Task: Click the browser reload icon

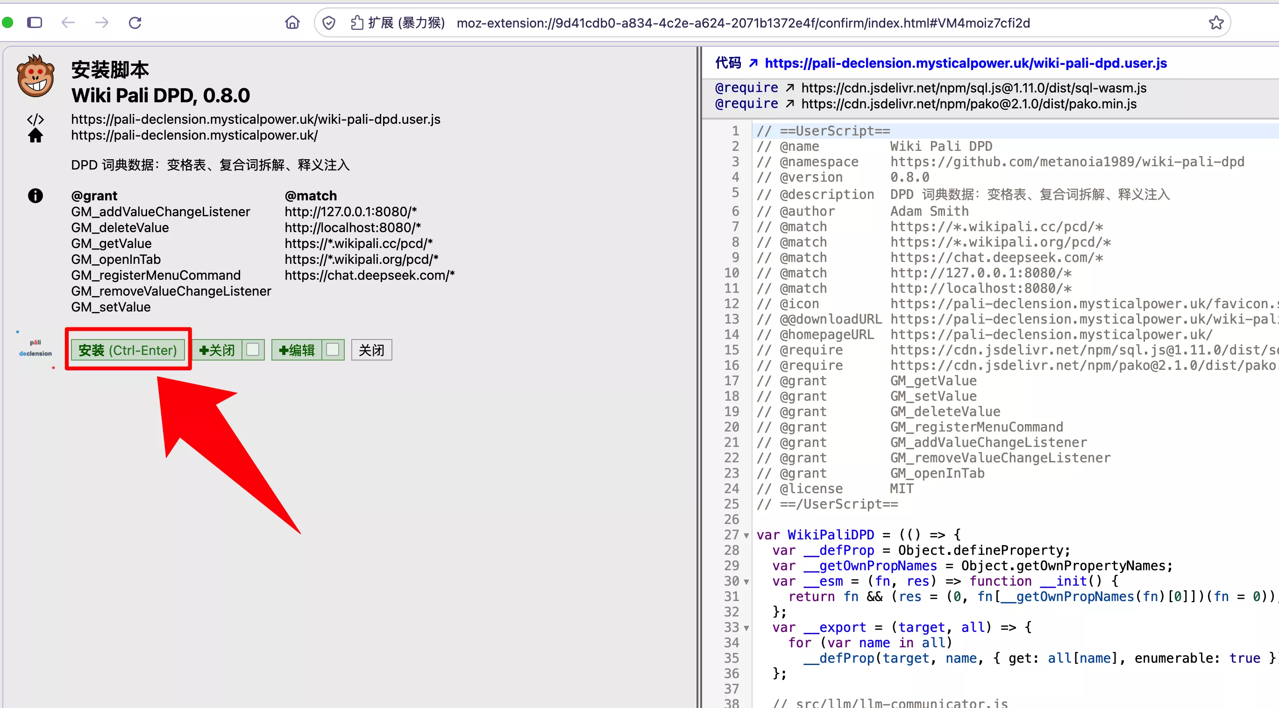Action: (x=135, y=22)
